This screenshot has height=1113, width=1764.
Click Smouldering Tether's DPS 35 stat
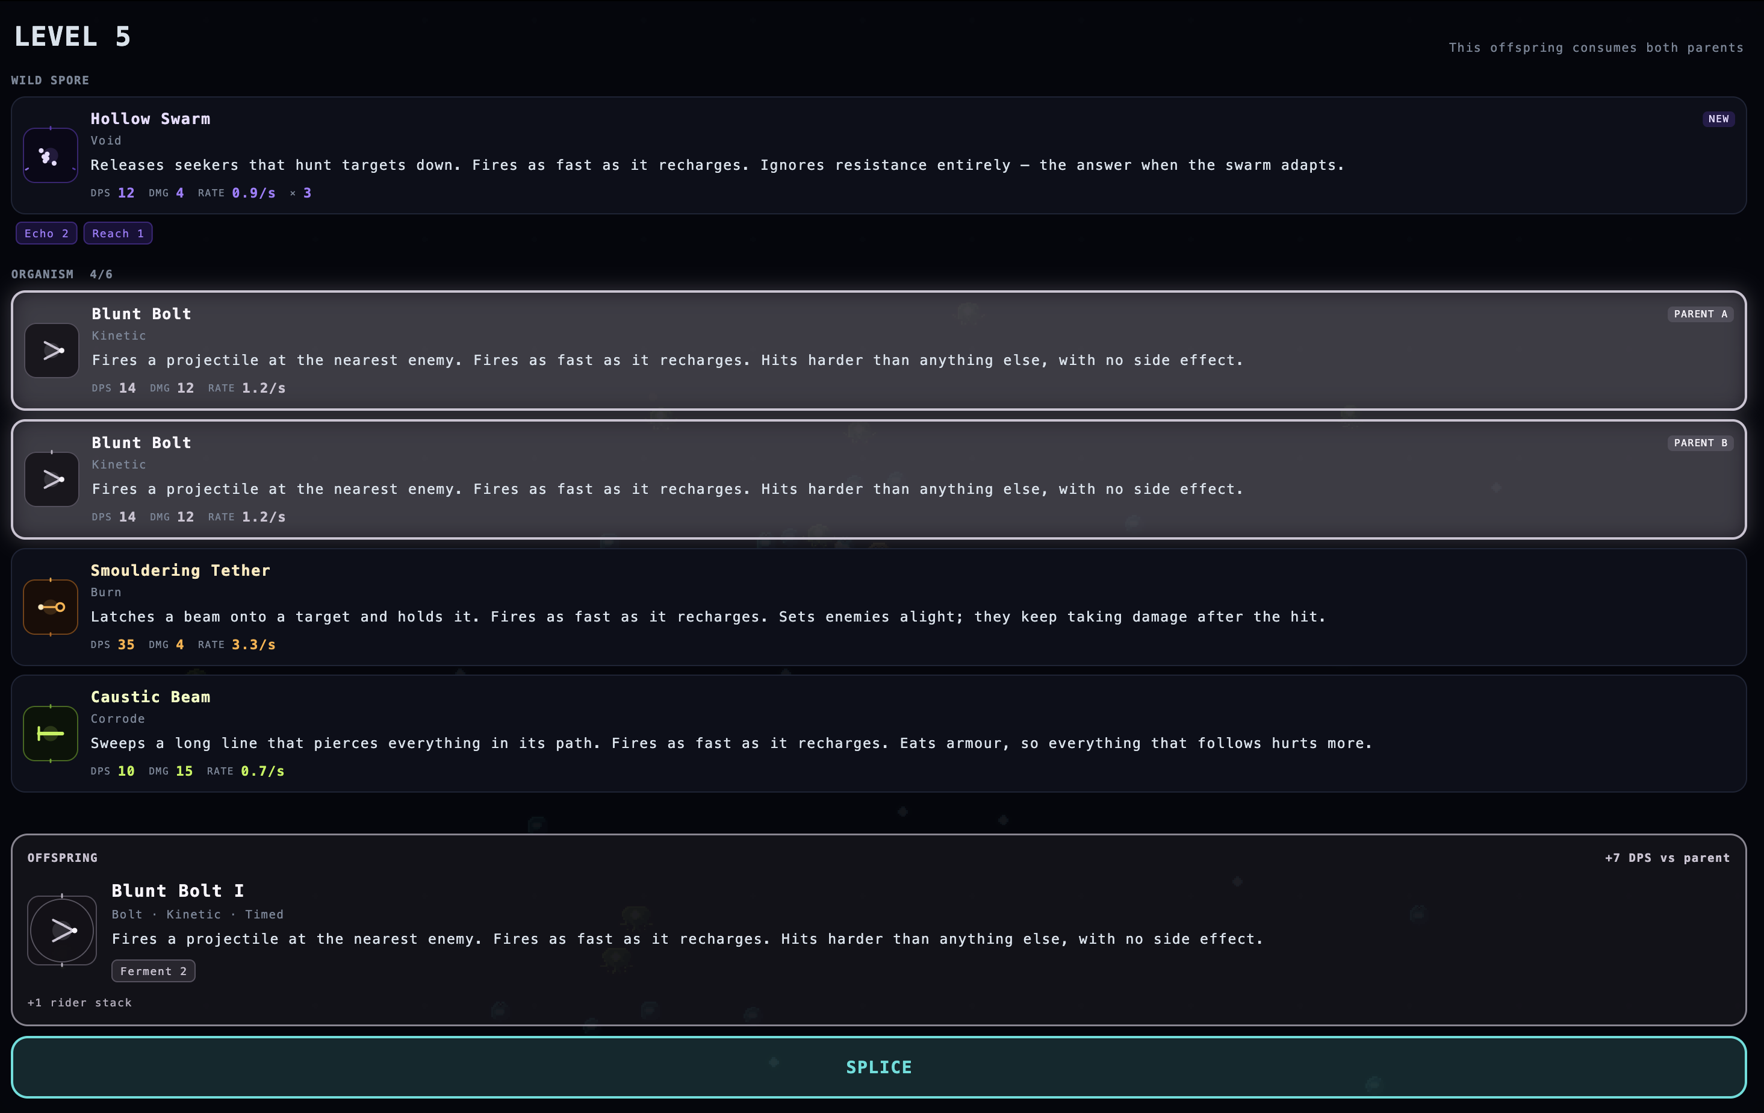click(112, 644)
